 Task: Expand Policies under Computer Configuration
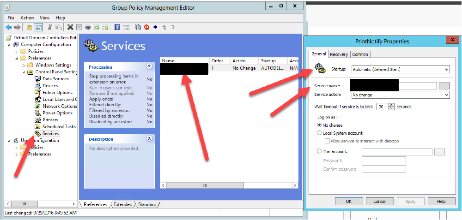(x=17, y=52)
